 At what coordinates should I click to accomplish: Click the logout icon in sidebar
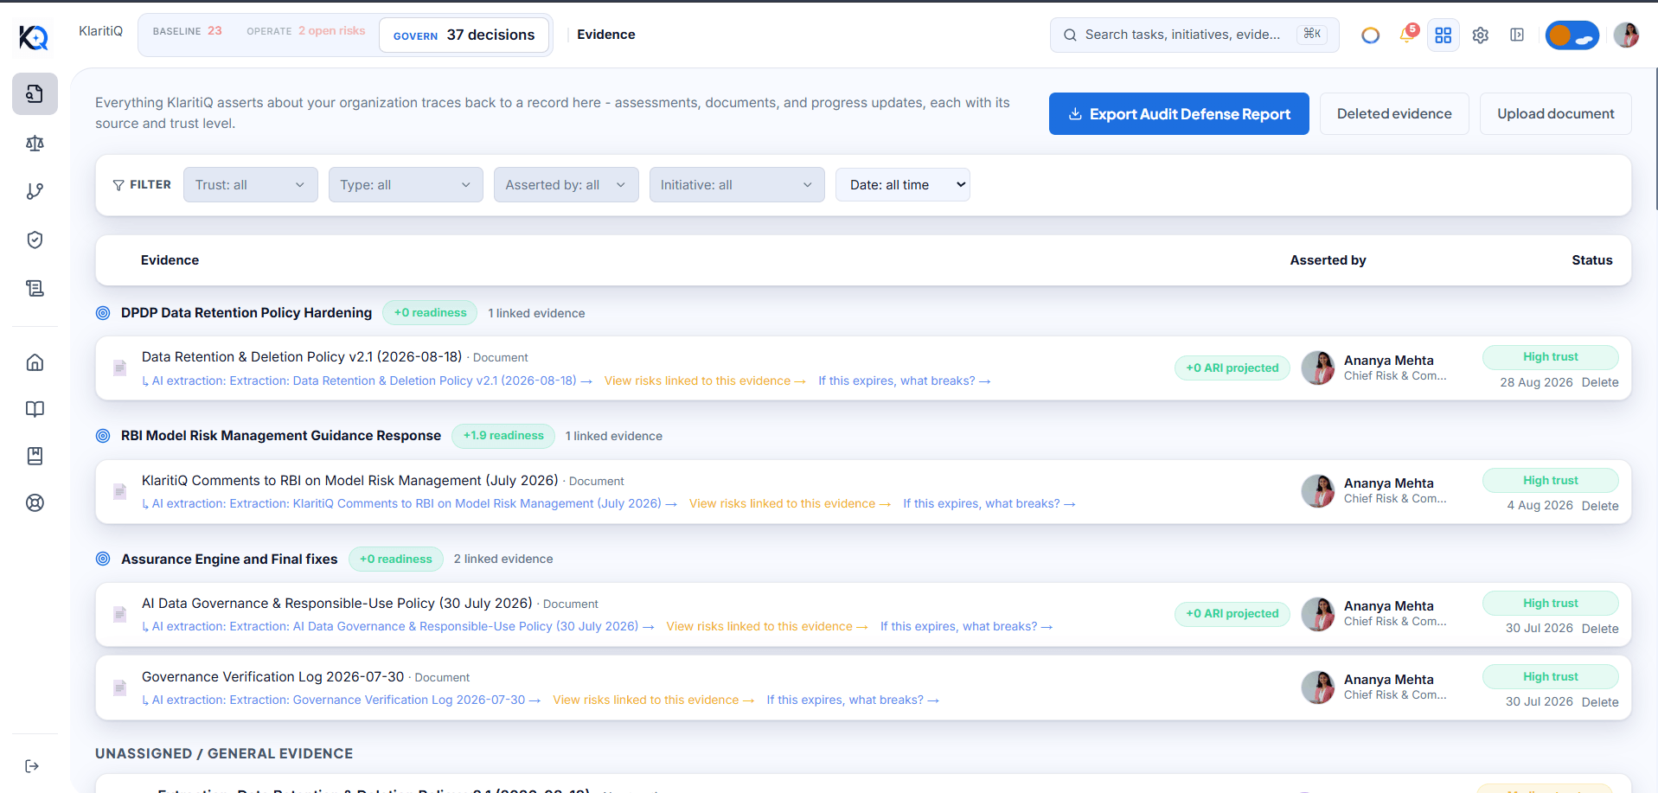coord(33,766)
